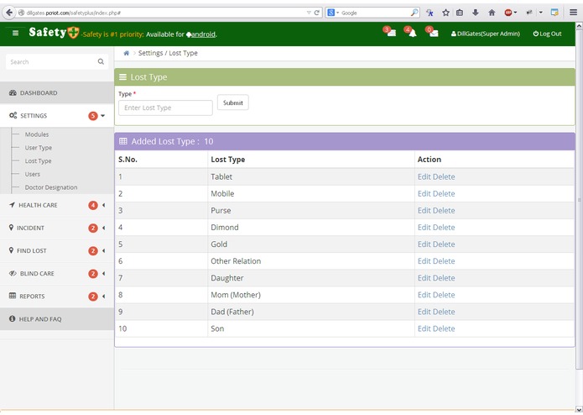Click the Enter Lost Type input field
Screen dimensions: 583x415
click(x=165, y=108)
